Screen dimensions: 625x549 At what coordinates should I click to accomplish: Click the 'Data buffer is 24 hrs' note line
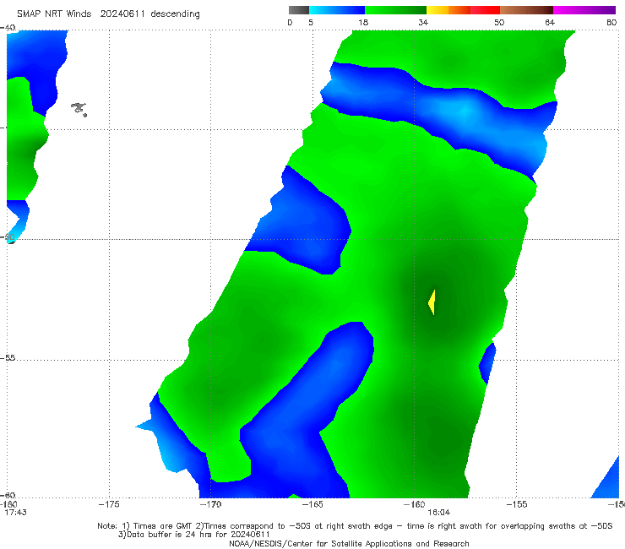(193, 535)
